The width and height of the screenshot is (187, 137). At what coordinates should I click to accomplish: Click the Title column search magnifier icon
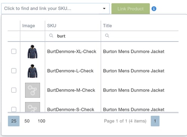click(107, 36)
